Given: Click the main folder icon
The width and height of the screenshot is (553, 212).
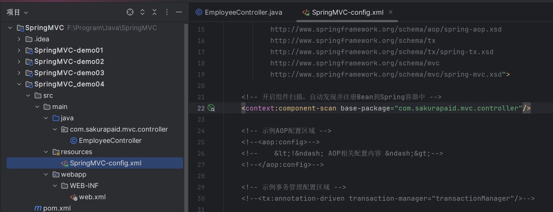Looking at the screenshot, I should pyautogui.click(x=47, y=107).
